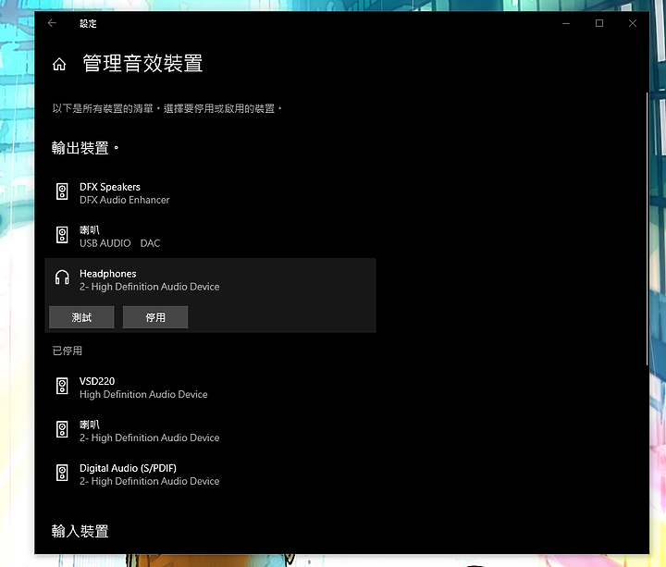Select the Headphones device name
Viewport: 666px width, 567px height.
108,274
